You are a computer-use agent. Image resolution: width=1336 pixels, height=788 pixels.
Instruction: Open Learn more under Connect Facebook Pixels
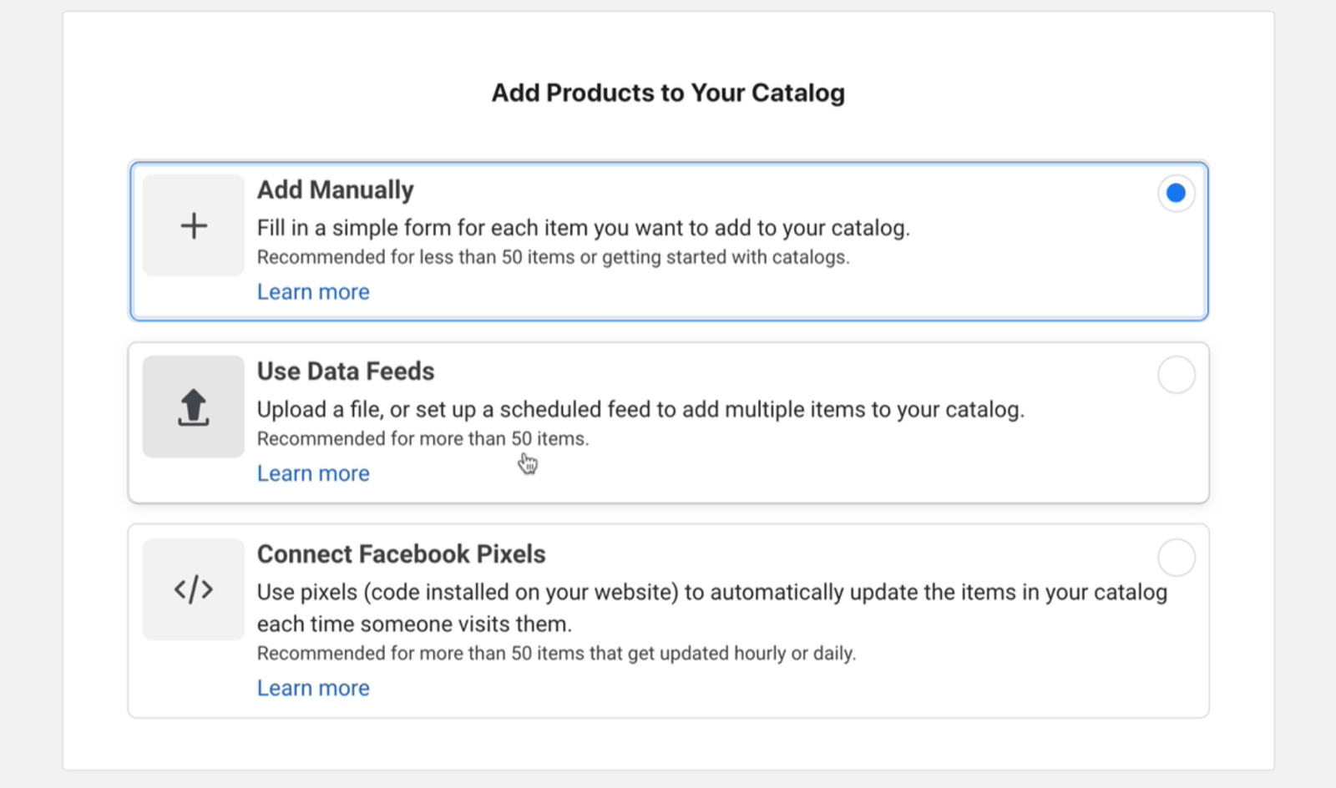pyautogui.click(x=313, y=688)
